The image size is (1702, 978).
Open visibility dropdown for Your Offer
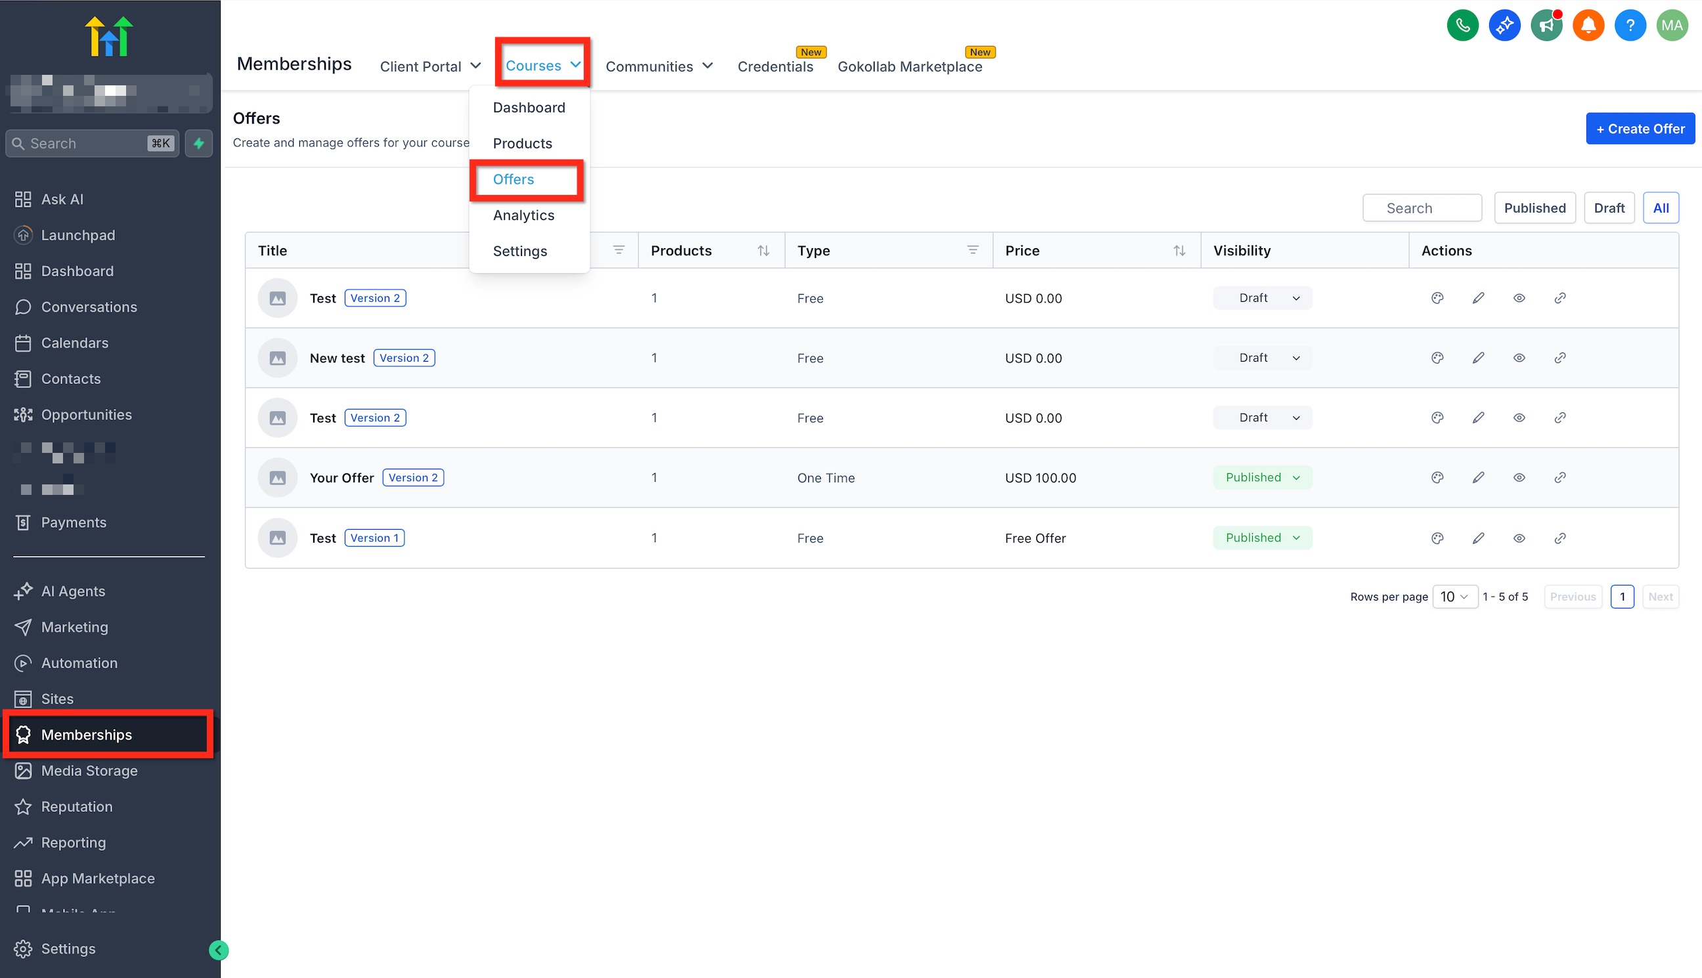tap(1262, 478)
